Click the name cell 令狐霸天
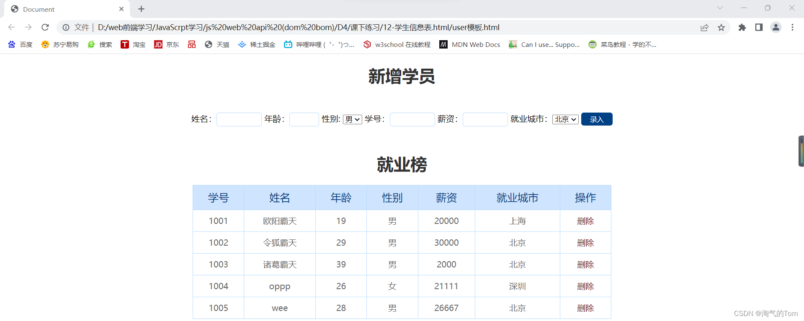The image size is (804, 321). (280, 243)
